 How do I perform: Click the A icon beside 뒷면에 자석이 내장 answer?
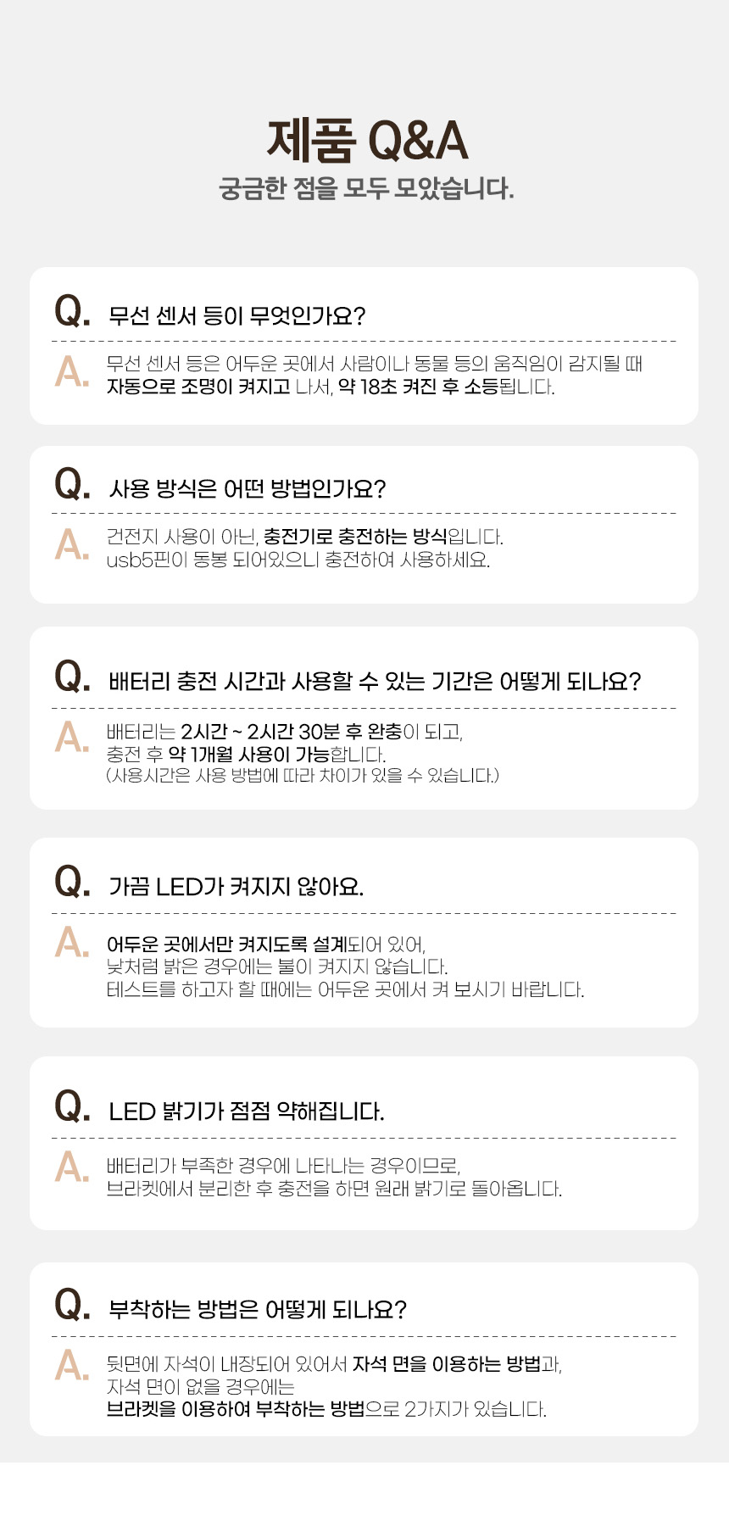(72, 1365)
